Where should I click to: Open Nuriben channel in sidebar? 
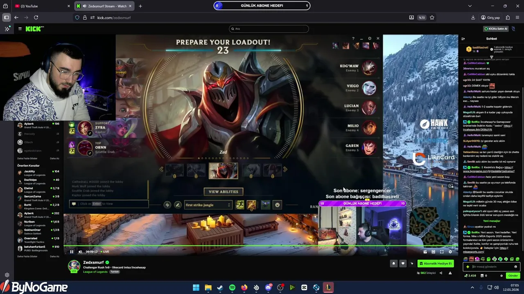(38, 223)
